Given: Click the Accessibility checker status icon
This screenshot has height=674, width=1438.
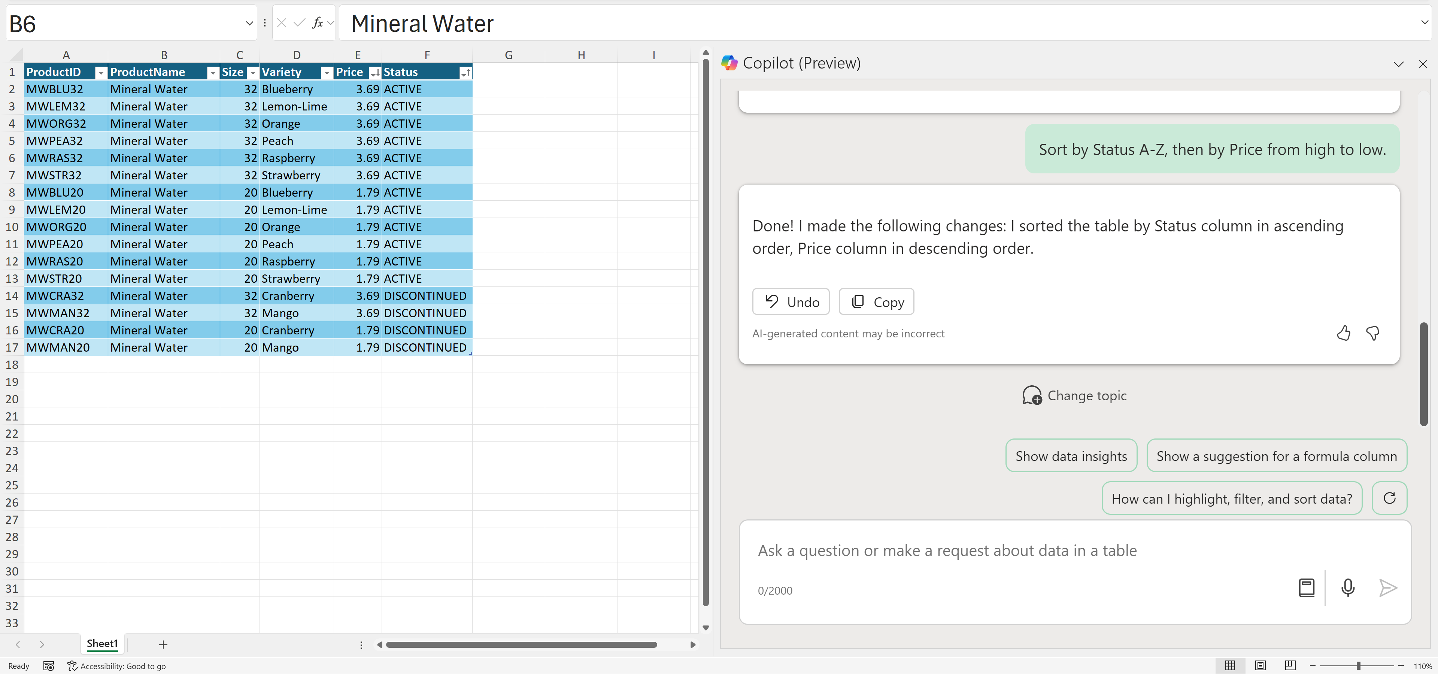Looking at the screenshot, I should [72, 666].
